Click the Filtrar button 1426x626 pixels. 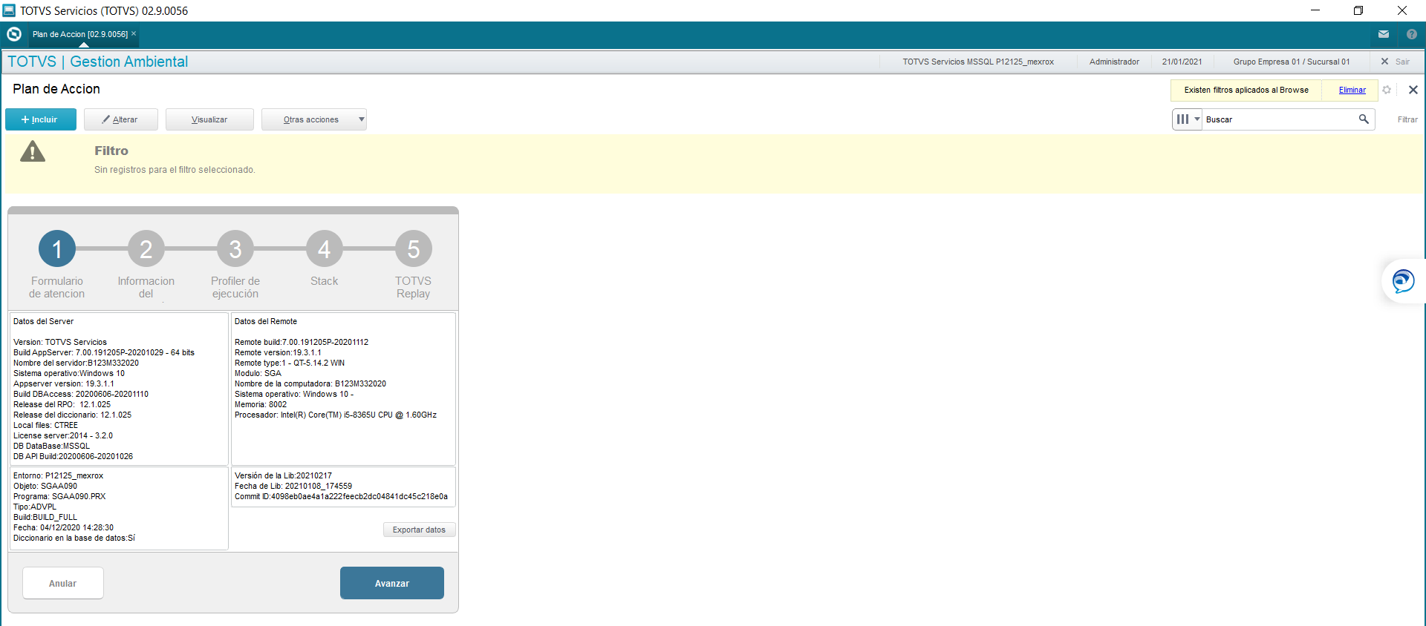click(1407, 119)
